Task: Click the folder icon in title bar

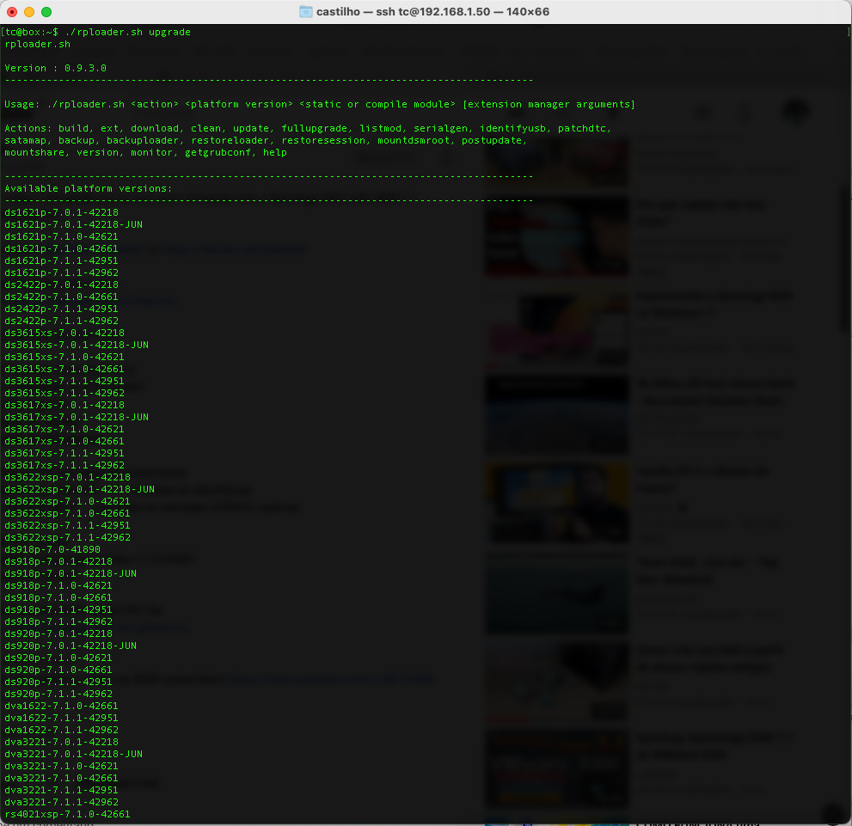Action: [305, 12]
